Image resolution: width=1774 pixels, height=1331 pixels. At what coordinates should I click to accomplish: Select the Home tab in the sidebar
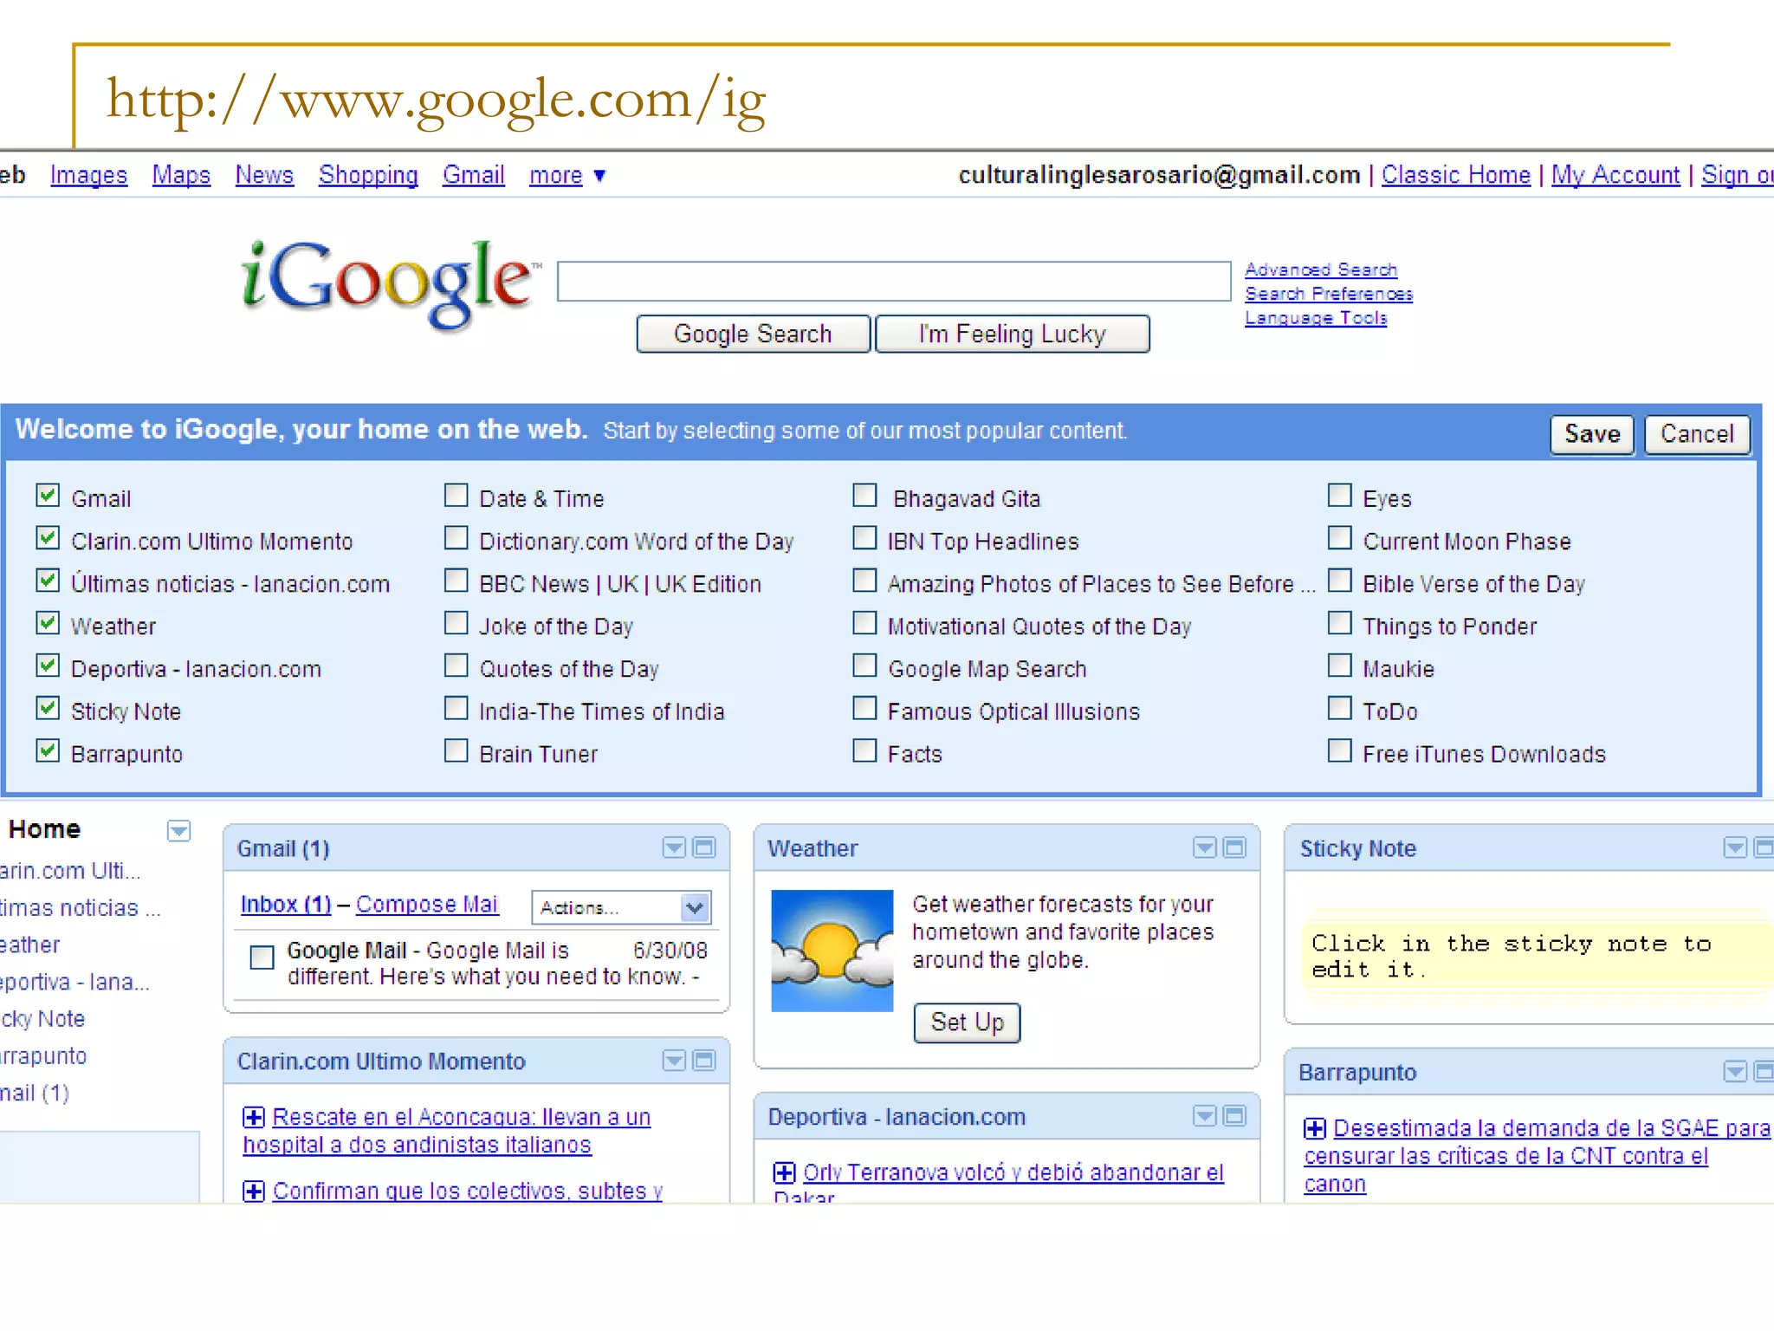click(44, 829)
